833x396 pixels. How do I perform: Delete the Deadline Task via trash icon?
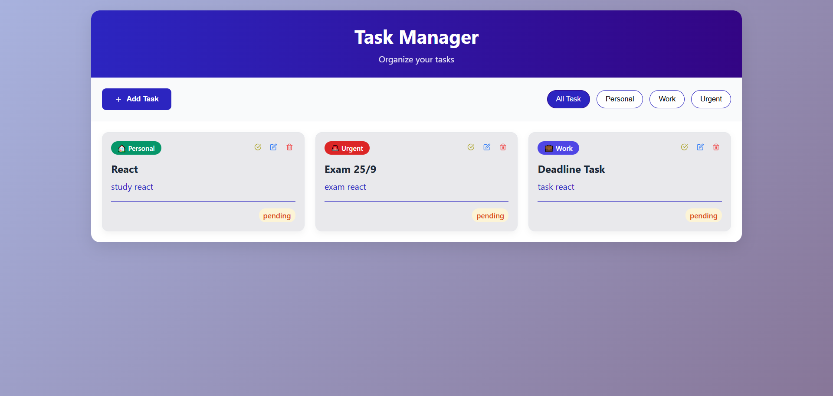(x=716, y=147)
